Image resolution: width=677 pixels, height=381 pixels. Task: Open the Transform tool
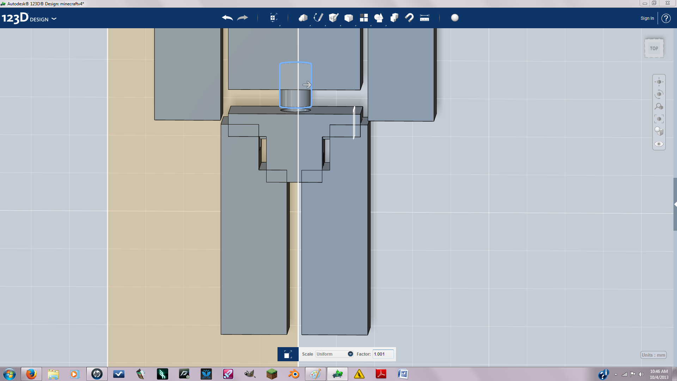[x=273, y=18]
